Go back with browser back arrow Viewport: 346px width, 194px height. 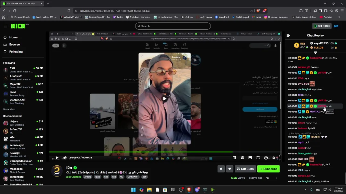point(4,11)
